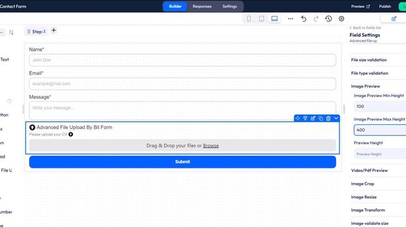Click the sort arrows icon in left panel
The image size is (406, 228).
(x=11, y=32)
